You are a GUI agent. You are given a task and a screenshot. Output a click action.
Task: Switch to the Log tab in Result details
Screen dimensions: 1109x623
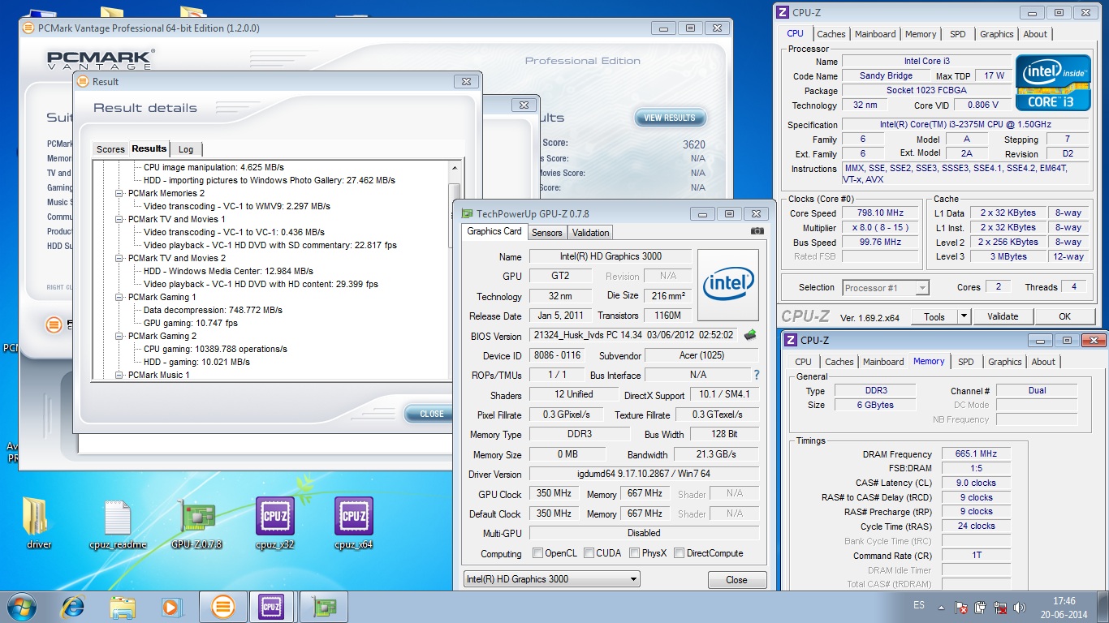186,149
